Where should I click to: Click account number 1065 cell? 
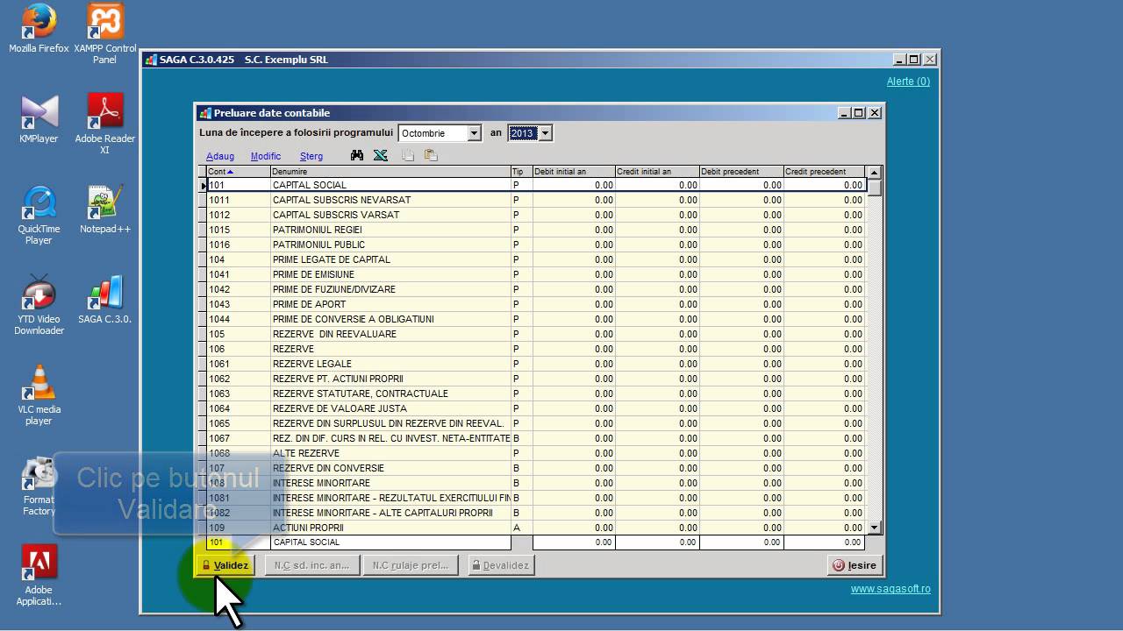click(238, 423)
